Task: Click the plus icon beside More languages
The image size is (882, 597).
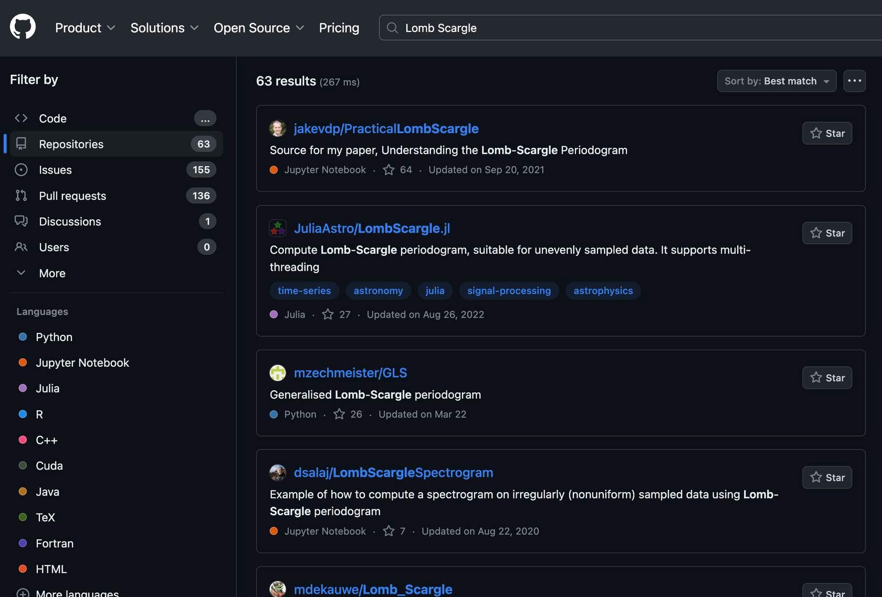Action: 23,593
